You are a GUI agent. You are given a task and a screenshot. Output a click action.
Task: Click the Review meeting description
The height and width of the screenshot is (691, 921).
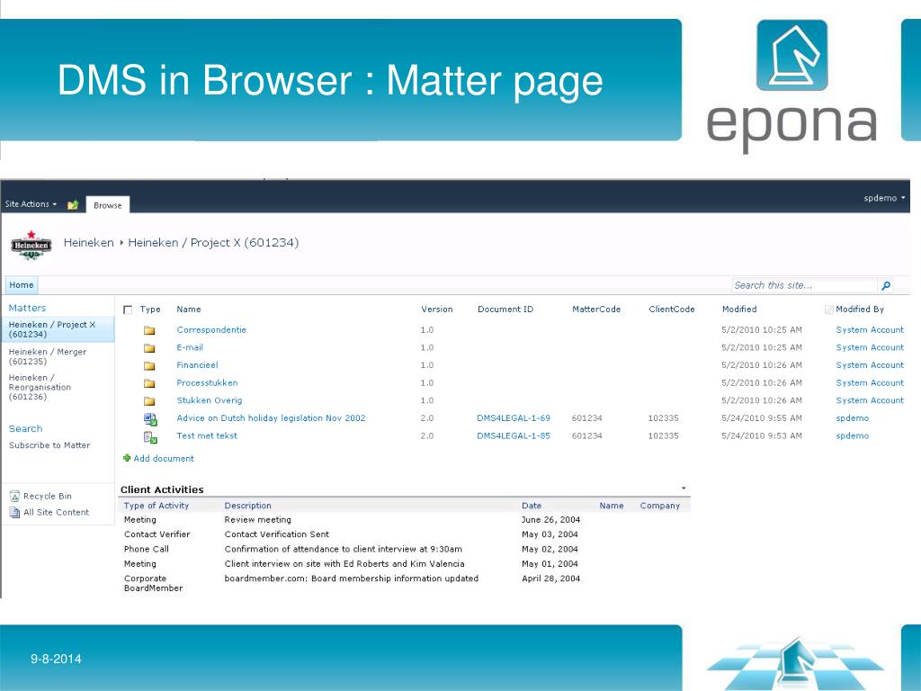point(257,519)
